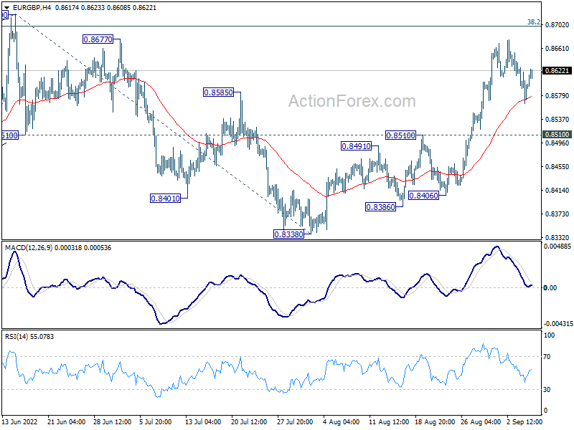The image size is (574, 430).
Task: Click the RSI 100 scale label
Action: (x=549, y=335)
